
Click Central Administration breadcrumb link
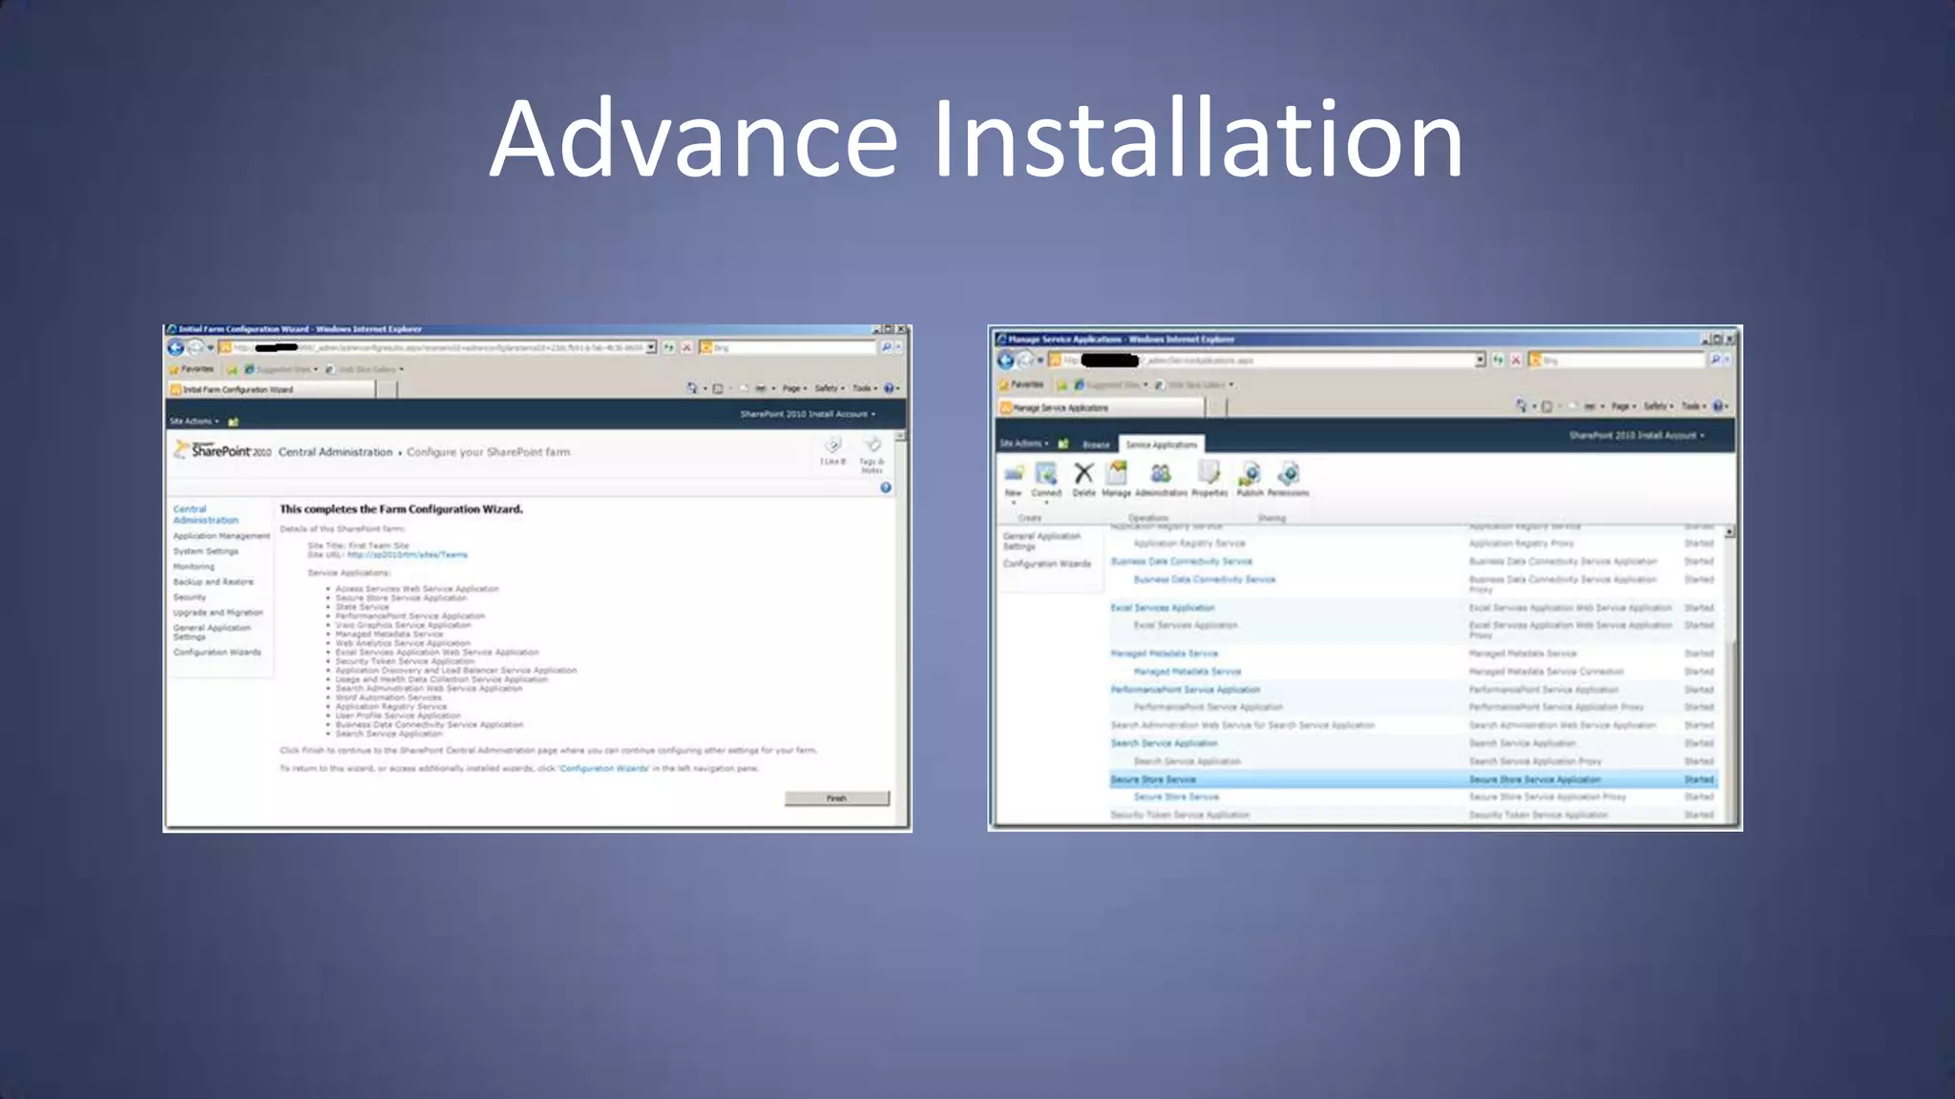point(335,452)
